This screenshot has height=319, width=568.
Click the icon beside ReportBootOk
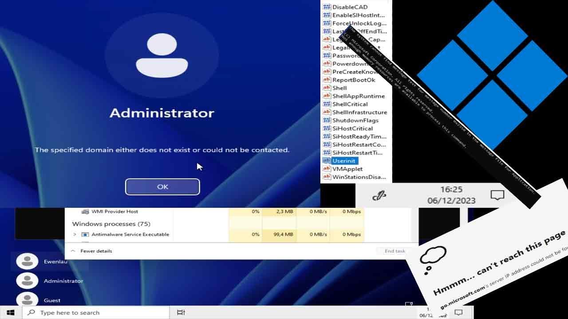[327, 80]
